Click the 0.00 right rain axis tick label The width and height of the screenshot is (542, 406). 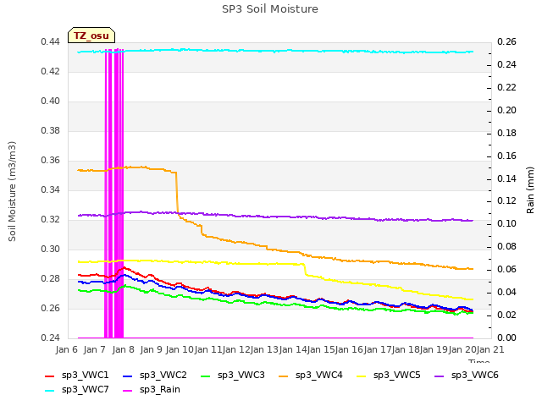[506, 337]
